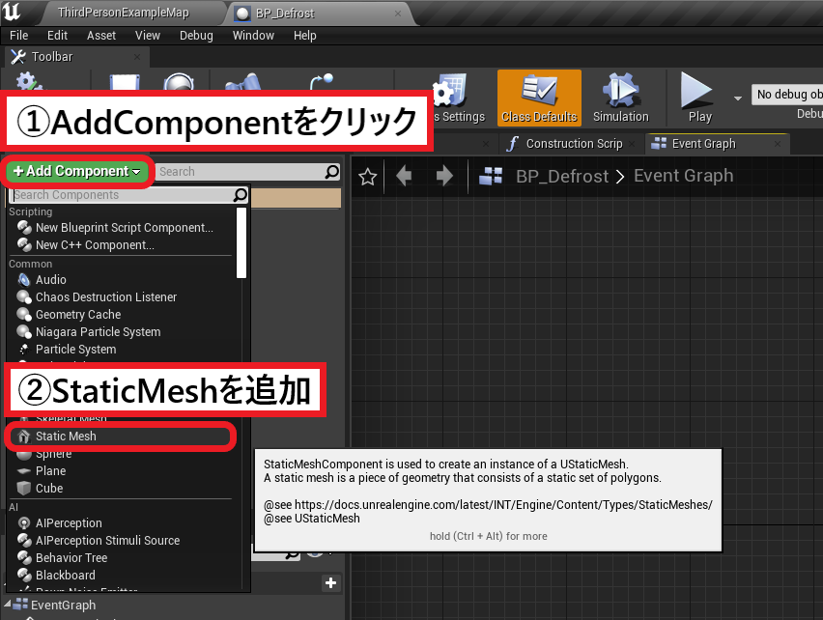The width and height of the screenshot is (823, 620).
Task: Click the Static Mesh house icon
Action: pos(24,436)
